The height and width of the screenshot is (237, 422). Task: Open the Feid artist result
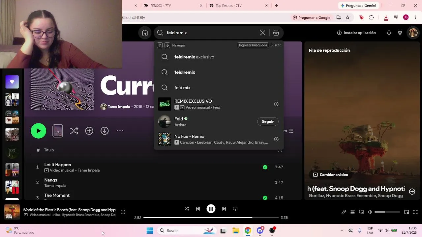point(219,121)
